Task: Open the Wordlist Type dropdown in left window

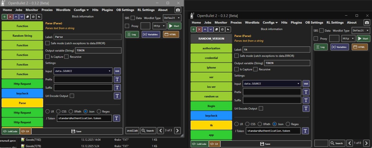Action: 172,18
